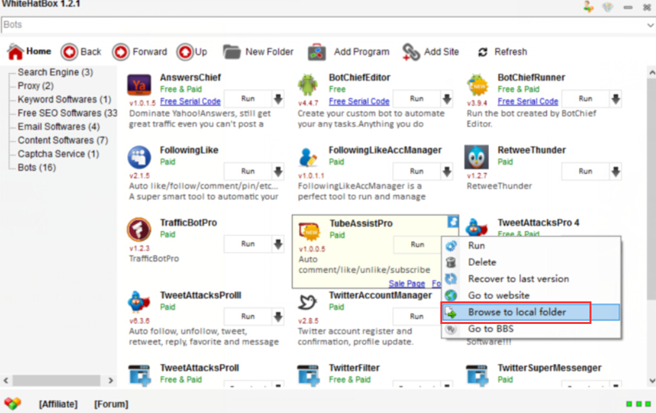
Task: Select Browse to local folder menu entry
Action: coord(517,312)
